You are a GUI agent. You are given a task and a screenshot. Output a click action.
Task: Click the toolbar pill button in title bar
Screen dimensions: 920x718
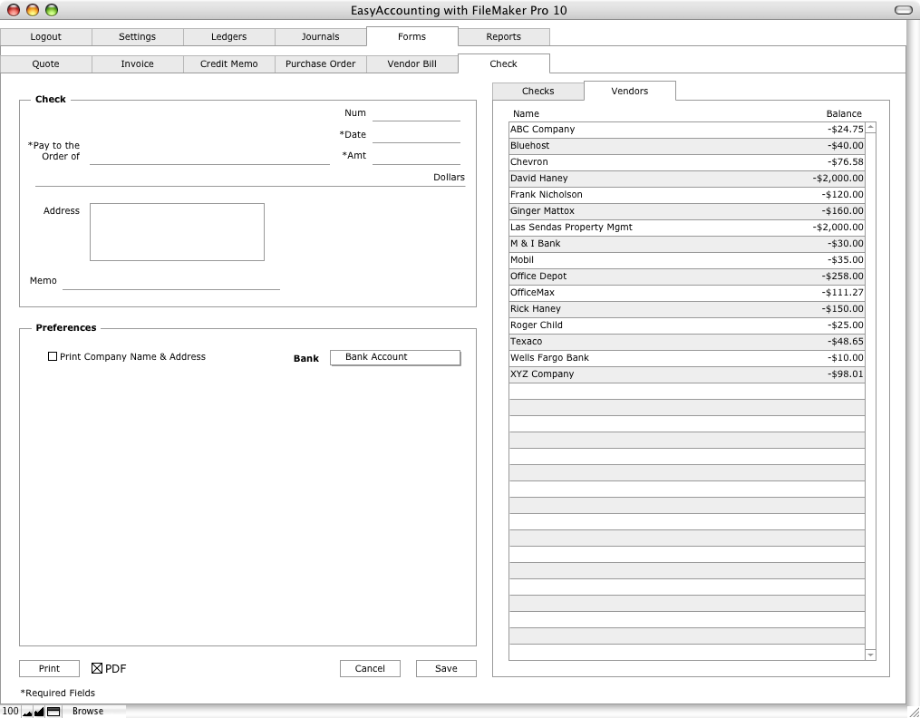click(903, 10)
